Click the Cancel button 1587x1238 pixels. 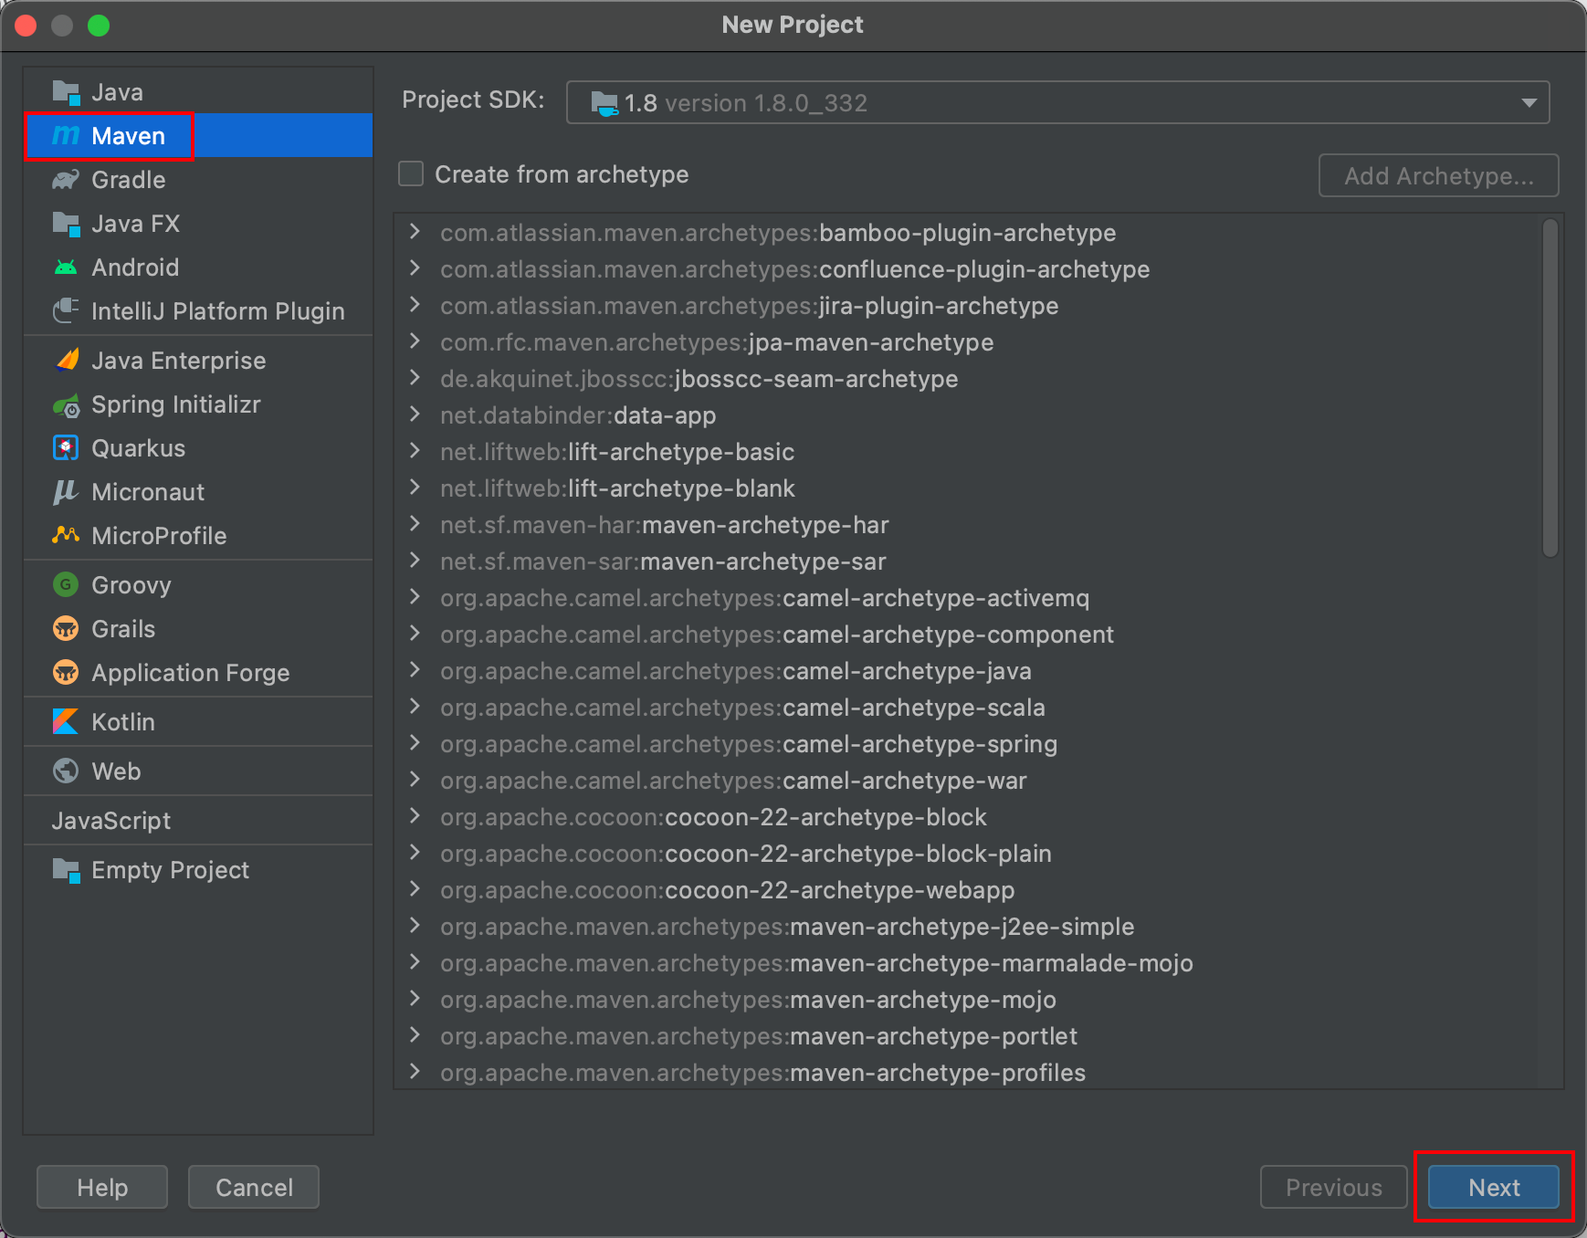pyautogui.click(x=254, y=1187)
